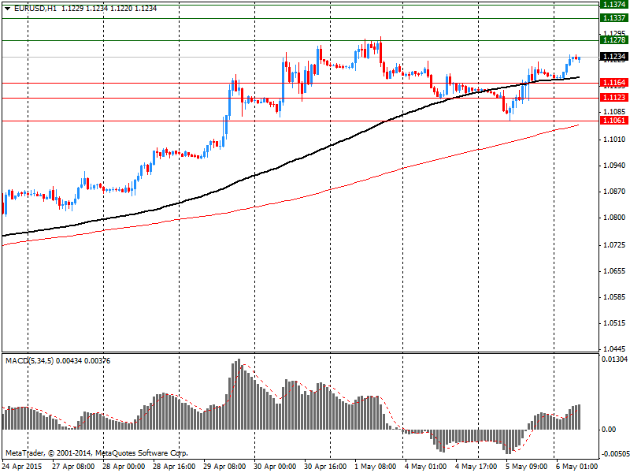Viewport: 630px width, 473px height.
Task: Click the MACD scale value 0.01304
Action: [614, 359]
